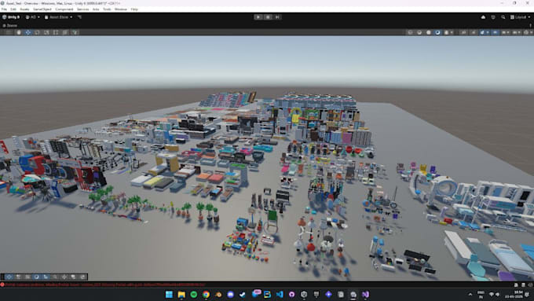Open the Gizmos dropdown arrow at toolbar's far right
The image size is (534, 301).
[531, 32]
